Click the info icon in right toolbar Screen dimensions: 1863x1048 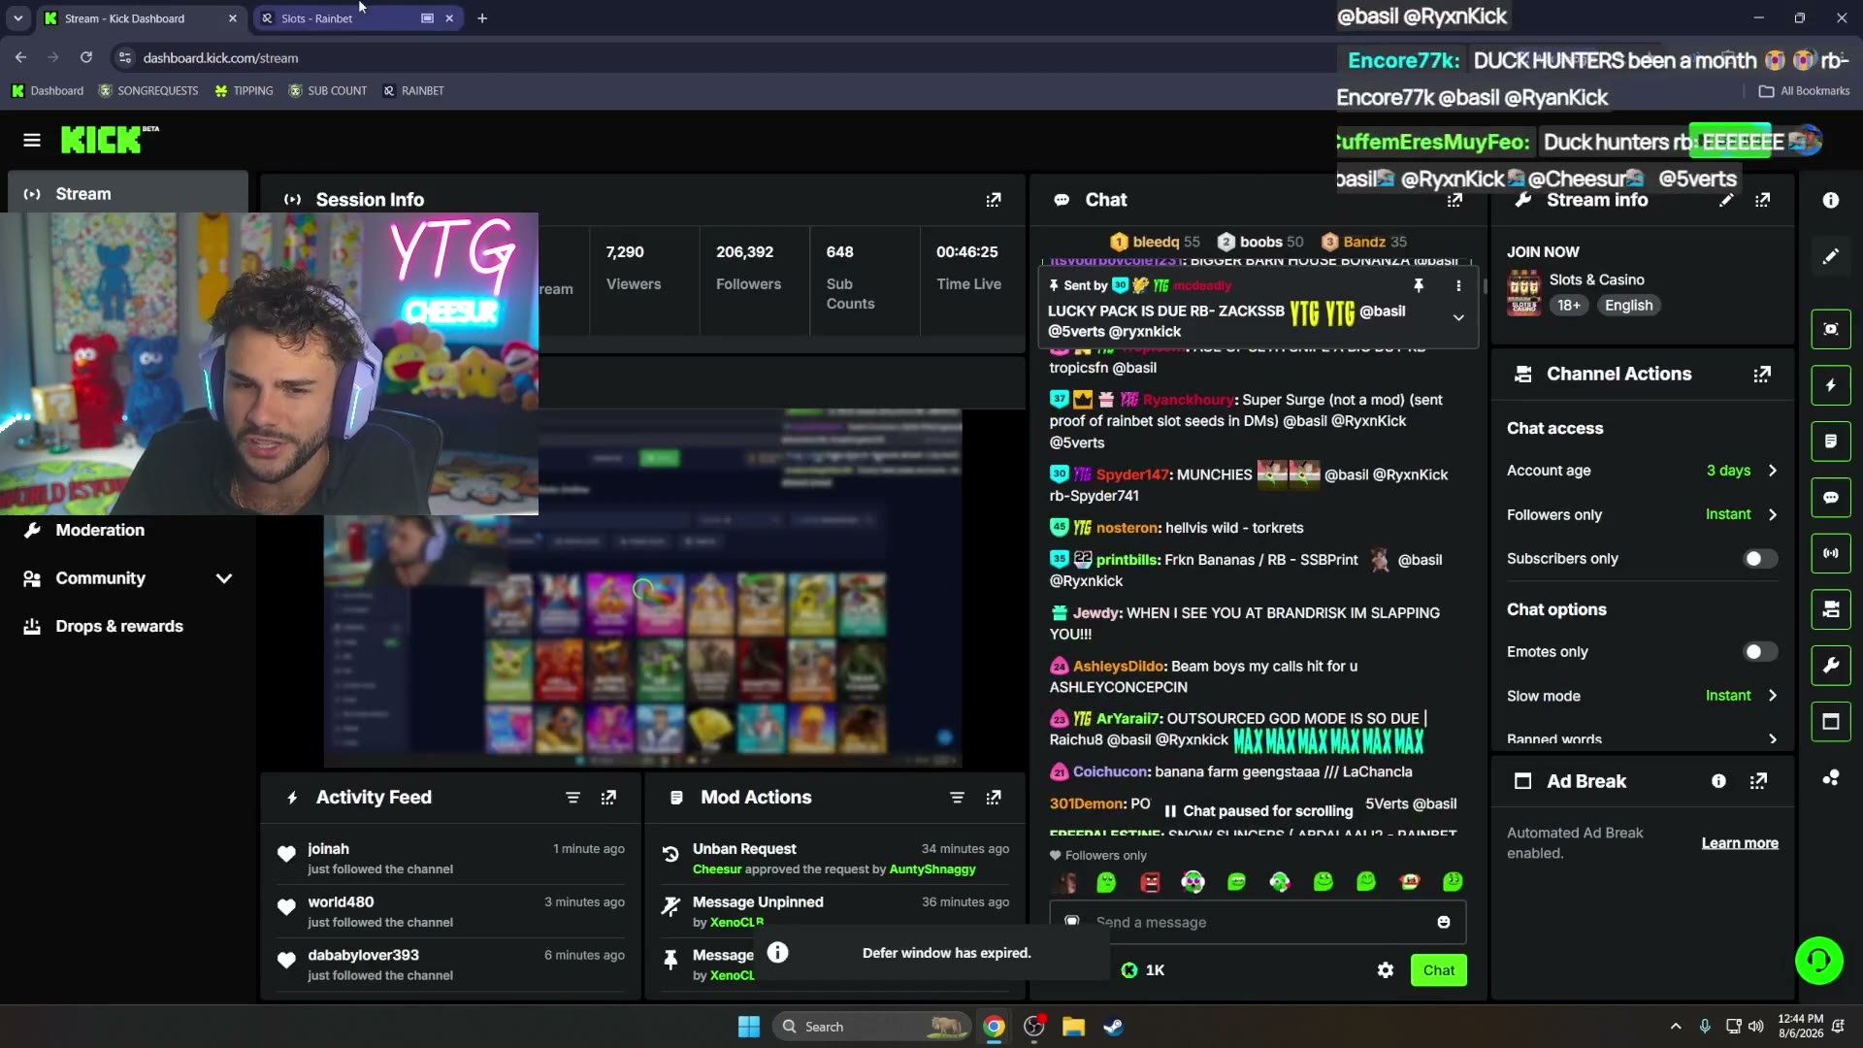pos(1831,200)
